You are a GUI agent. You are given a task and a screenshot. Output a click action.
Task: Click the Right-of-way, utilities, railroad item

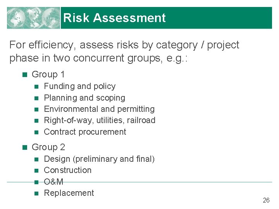100,120
